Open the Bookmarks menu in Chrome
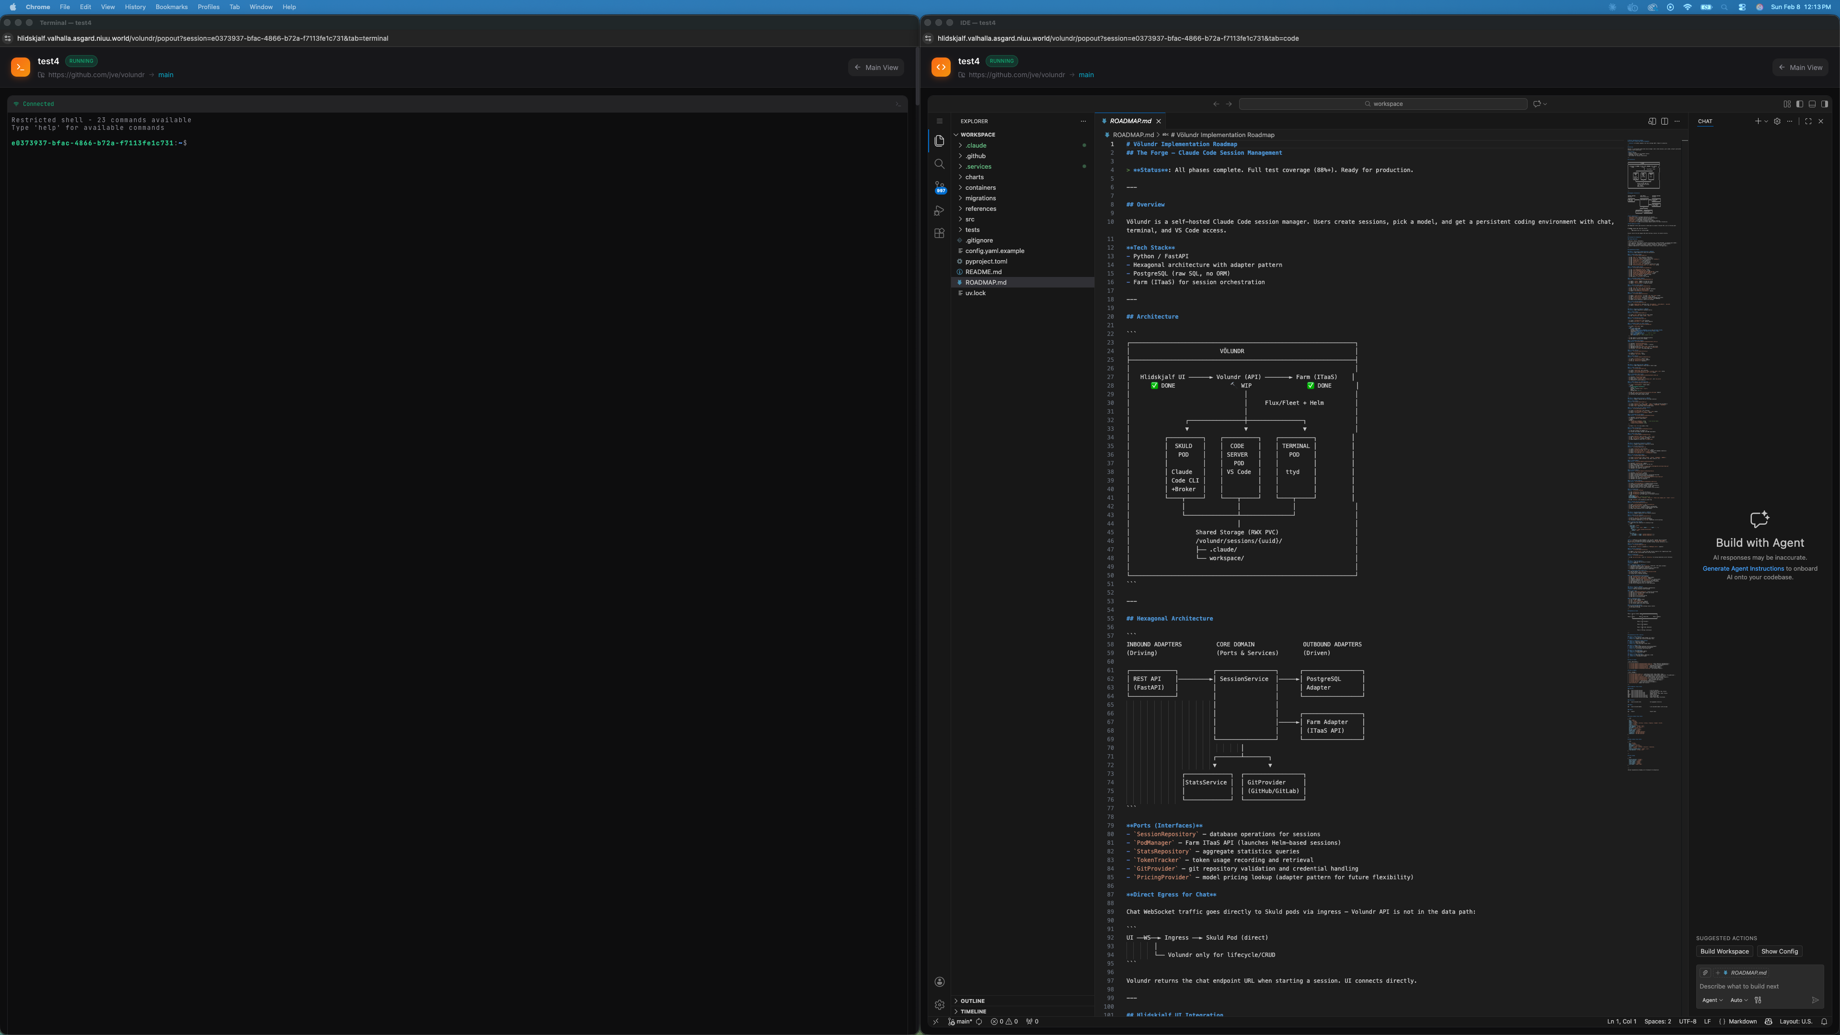The height and width of the screenshot is (1035, 1840). tap(172, 7)
